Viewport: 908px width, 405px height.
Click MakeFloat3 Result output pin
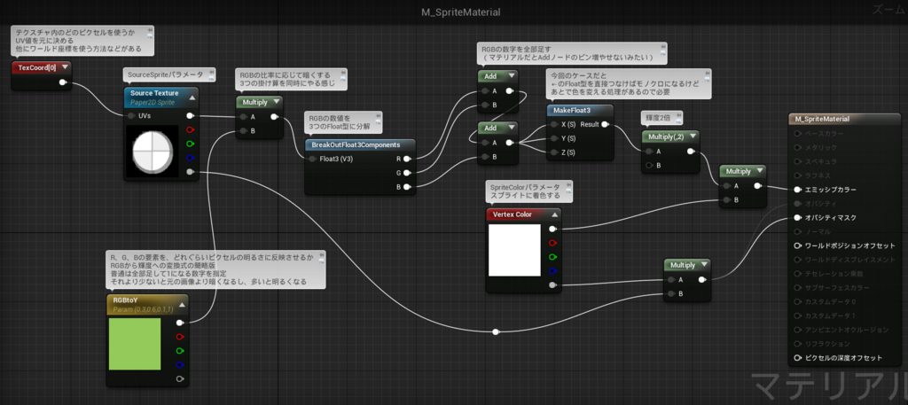coord(605,124)
